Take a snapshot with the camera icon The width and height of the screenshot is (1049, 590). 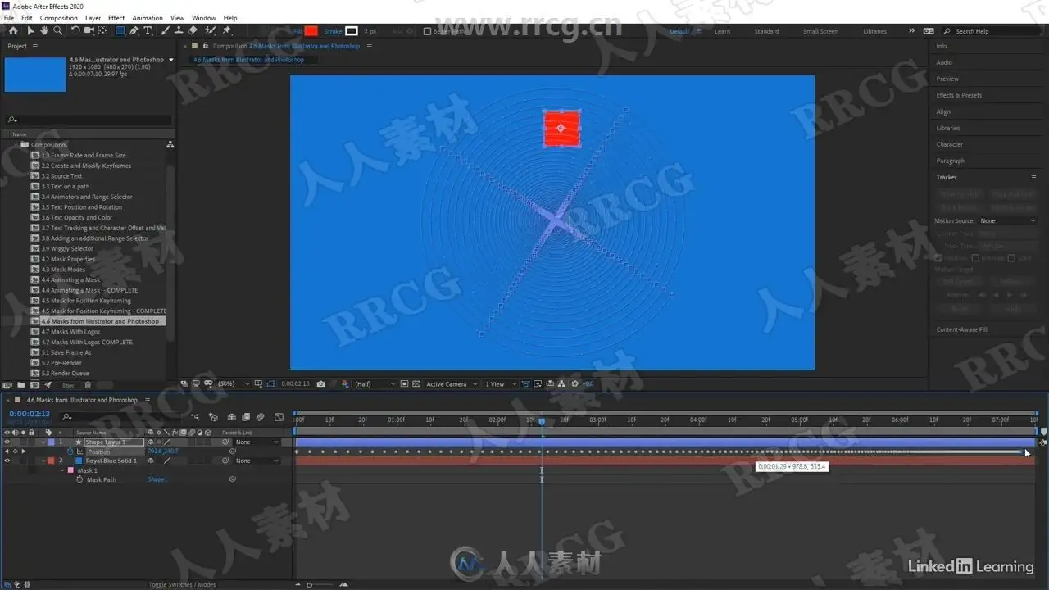(320, 383)
